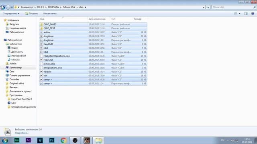Viewport: 257px width, 144px height.
Task: Open Библиотеки in the navigation pane
Action: point(16,44)
